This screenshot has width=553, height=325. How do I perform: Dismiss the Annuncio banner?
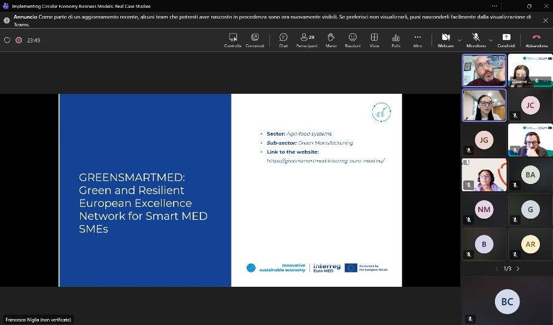pyautogui.click(x=545, y=20)
